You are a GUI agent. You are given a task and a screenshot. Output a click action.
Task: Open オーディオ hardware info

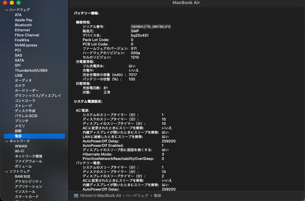click(x=23, y=80)
